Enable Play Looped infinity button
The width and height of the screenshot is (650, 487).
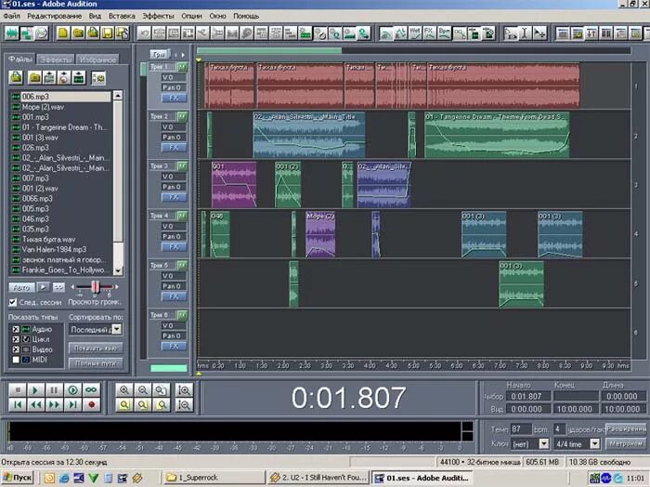point(91,390)
